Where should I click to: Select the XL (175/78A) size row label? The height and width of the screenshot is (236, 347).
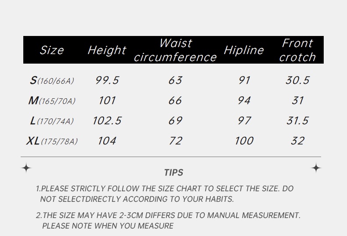coord(52,141)
